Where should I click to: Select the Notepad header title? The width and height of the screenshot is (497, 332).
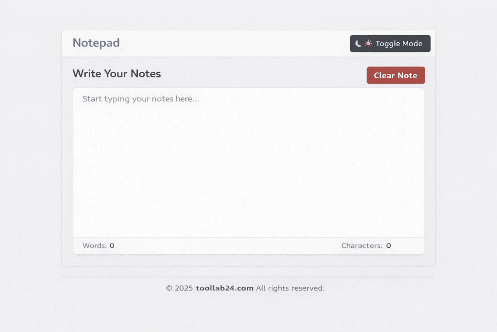point(96,43)
